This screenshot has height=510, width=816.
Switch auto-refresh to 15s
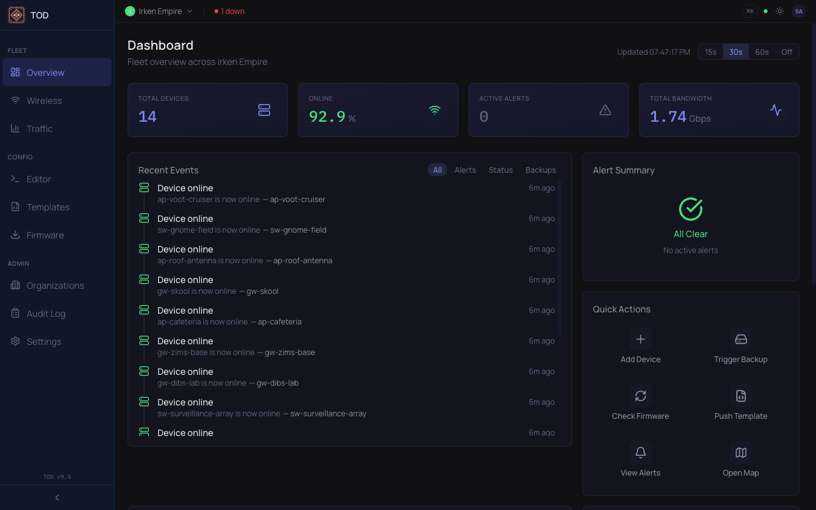pyautogui.click(x=710, y=52)
